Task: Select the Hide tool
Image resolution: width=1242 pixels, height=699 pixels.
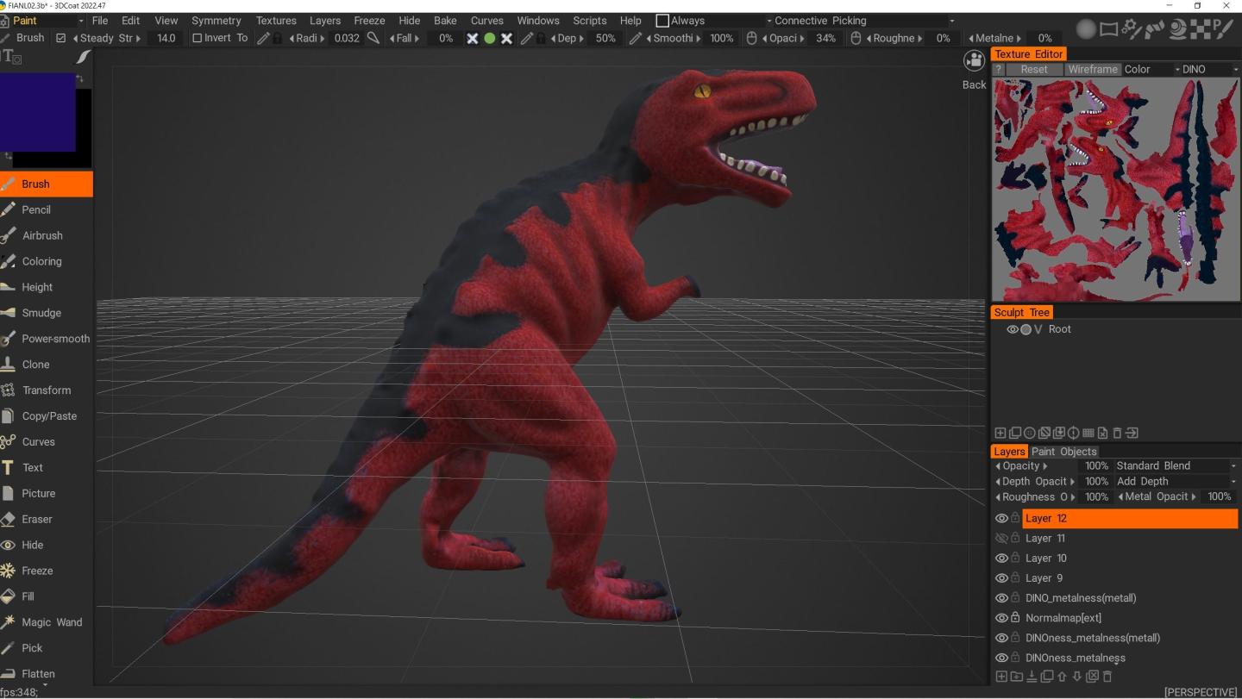Action: point(46,546)
